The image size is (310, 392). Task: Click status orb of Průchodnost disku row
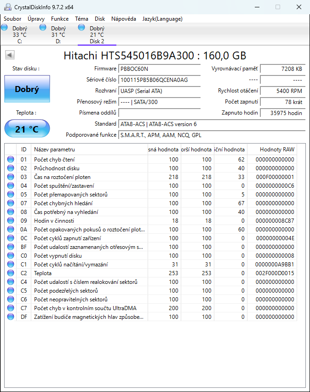click(11, 168)
